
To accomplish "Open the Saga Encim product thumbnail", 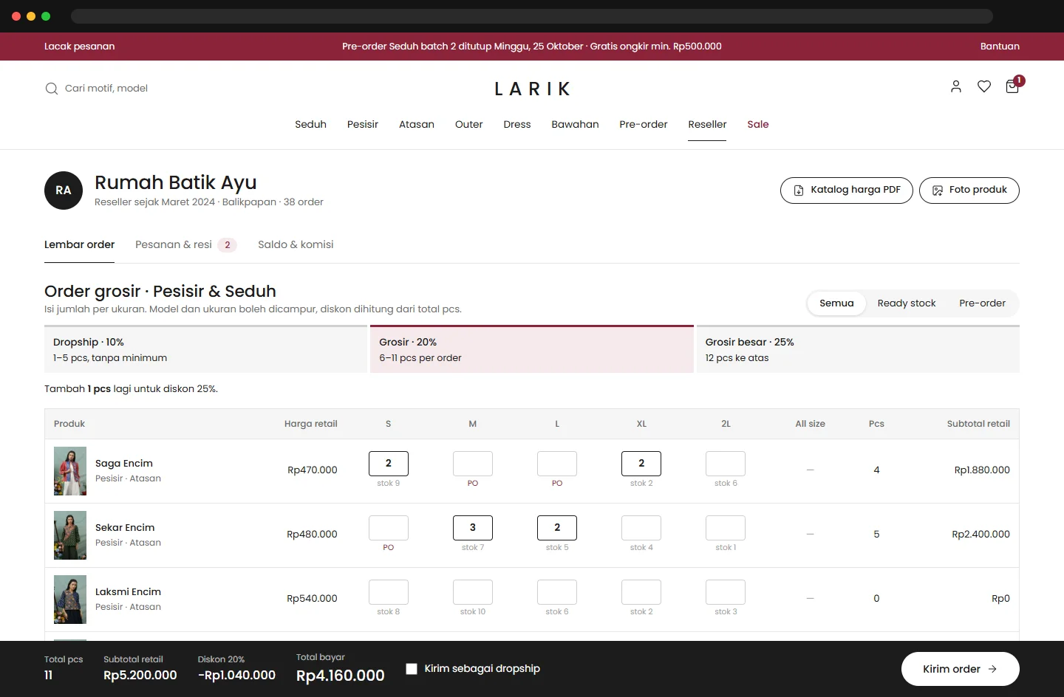I will (70, 471).
